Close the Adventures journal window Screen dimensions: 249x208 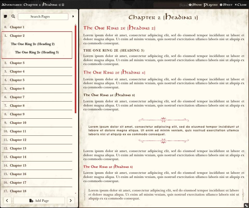241,5
